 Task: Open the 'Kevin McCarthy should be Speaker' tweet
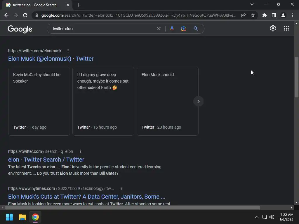click(x=39, y=101)
